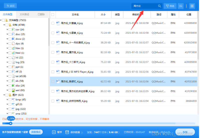The height and width of the screenshot is (138, 200).
Task: Click the xlsx spreadsheet icon
Action: [13, 86]
